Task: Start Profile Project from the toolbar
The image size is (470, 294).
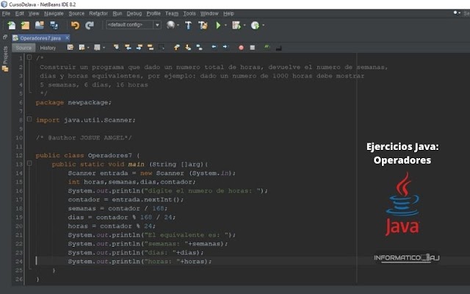Action: pos(255,26)
